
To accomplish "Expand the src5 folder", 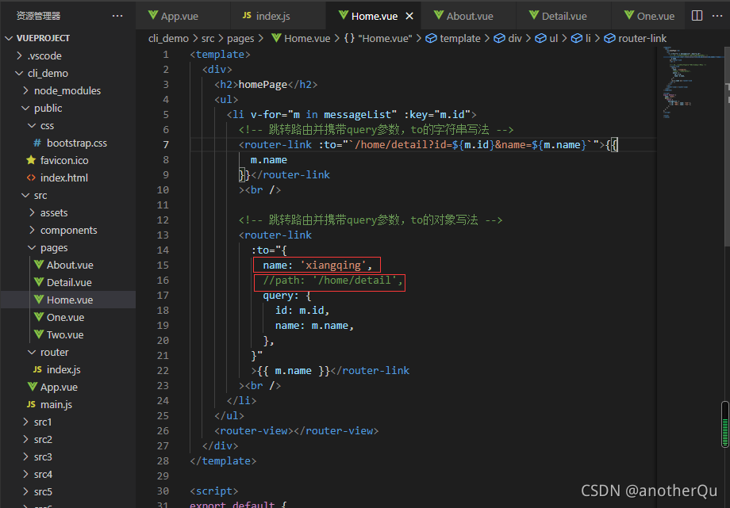I will (x=26, y=491).
